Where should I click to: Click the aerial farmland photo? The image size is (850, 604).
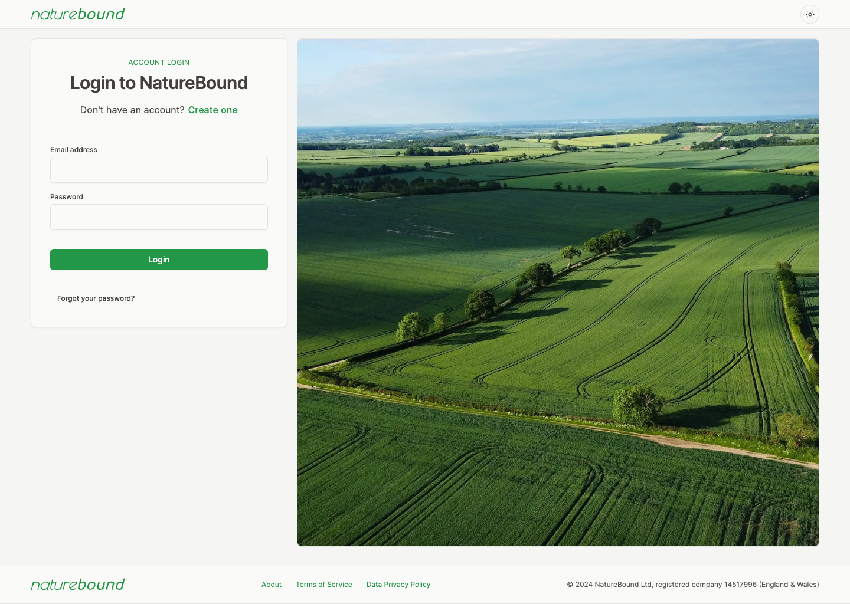558,293
